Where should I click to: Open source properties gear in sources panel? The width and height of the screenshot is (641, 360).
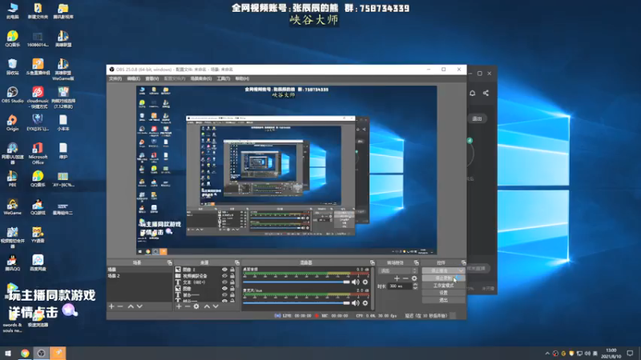pyautogui.click(x=196, y=306)
